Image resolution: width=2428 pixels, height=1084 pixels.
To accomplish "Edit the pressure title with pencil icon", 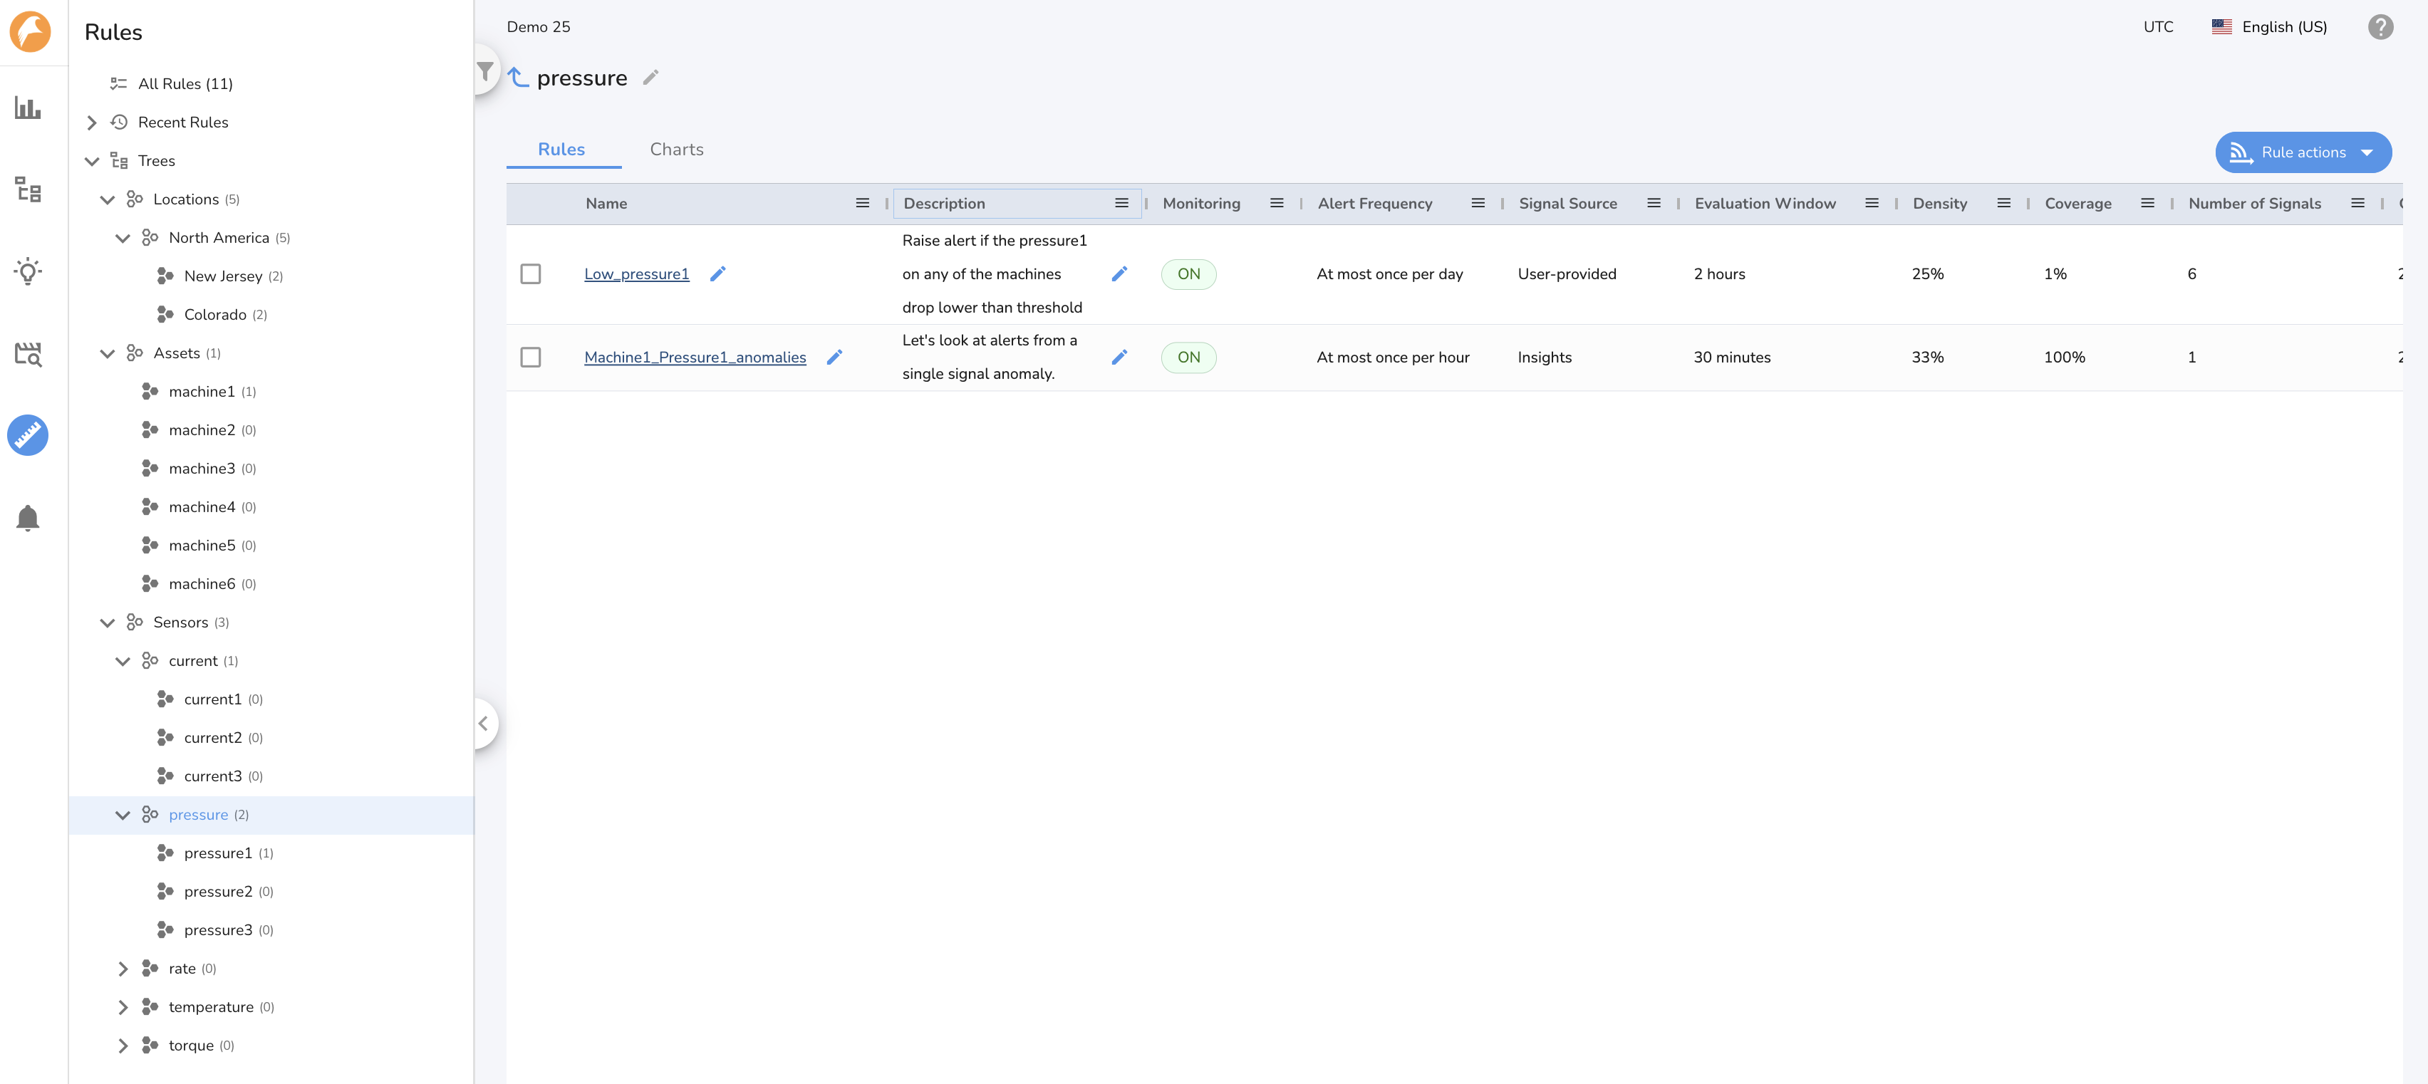I will (x=650, y=78).
